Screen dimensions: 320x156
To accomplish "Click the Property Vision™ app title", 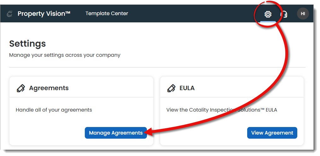I will point(44,14).
